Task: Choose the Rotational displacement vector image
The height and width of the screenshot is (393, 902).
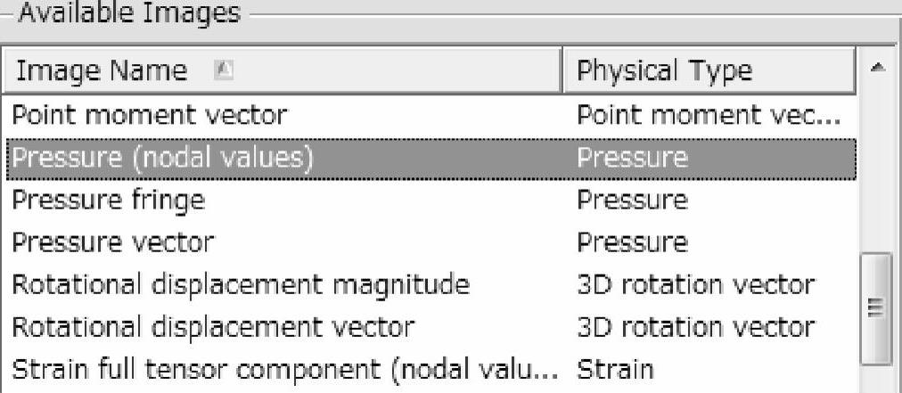Action: point(212,327)
